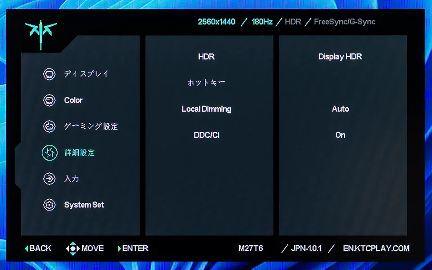Open the System Set menu label
Viewport: 432px width, 270px height.
(x=84, y=205)
